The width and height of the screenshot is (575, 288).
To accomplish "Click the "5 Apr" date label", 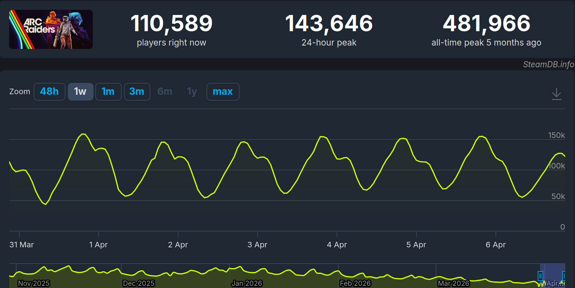I will click(416, 245).
